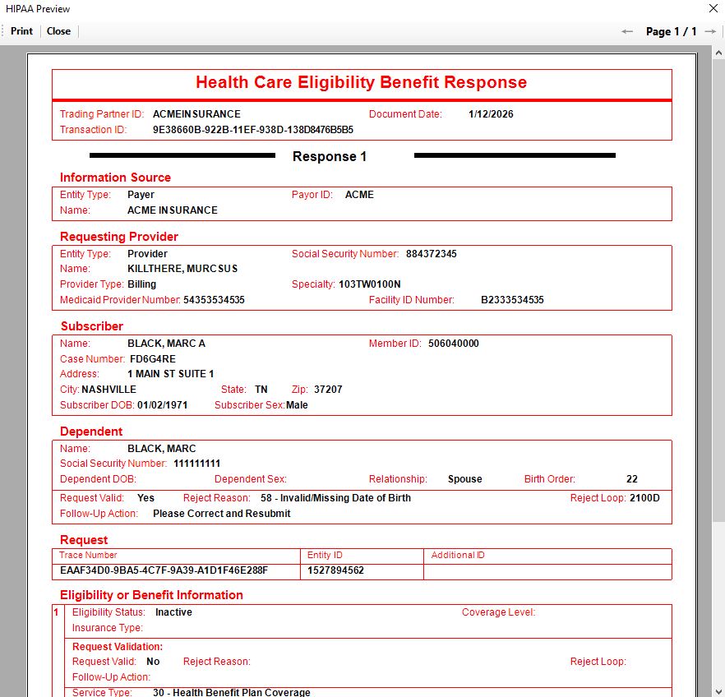The height and width of the screenshot is (697, 725).
Task: Click Reject Loop value 2100D
Action: tap(644, 498)
